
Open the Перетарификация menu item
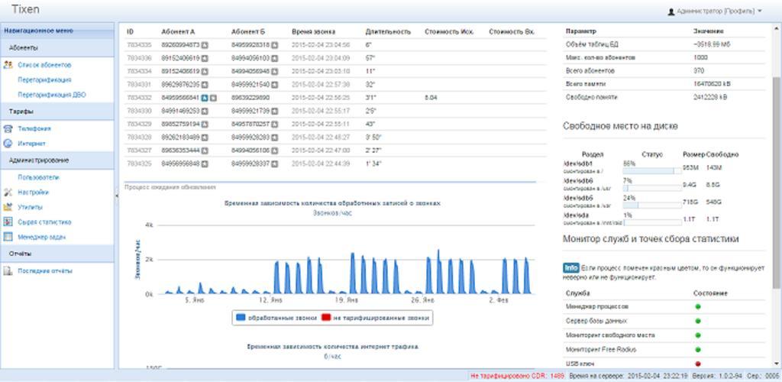point(45,79)
